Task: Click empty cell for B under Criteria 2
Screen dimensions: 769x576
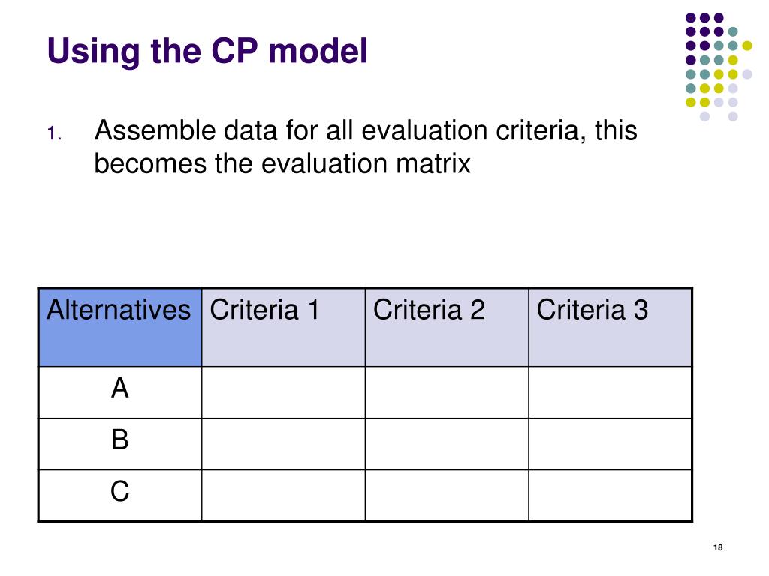Action: pos(447,444)
